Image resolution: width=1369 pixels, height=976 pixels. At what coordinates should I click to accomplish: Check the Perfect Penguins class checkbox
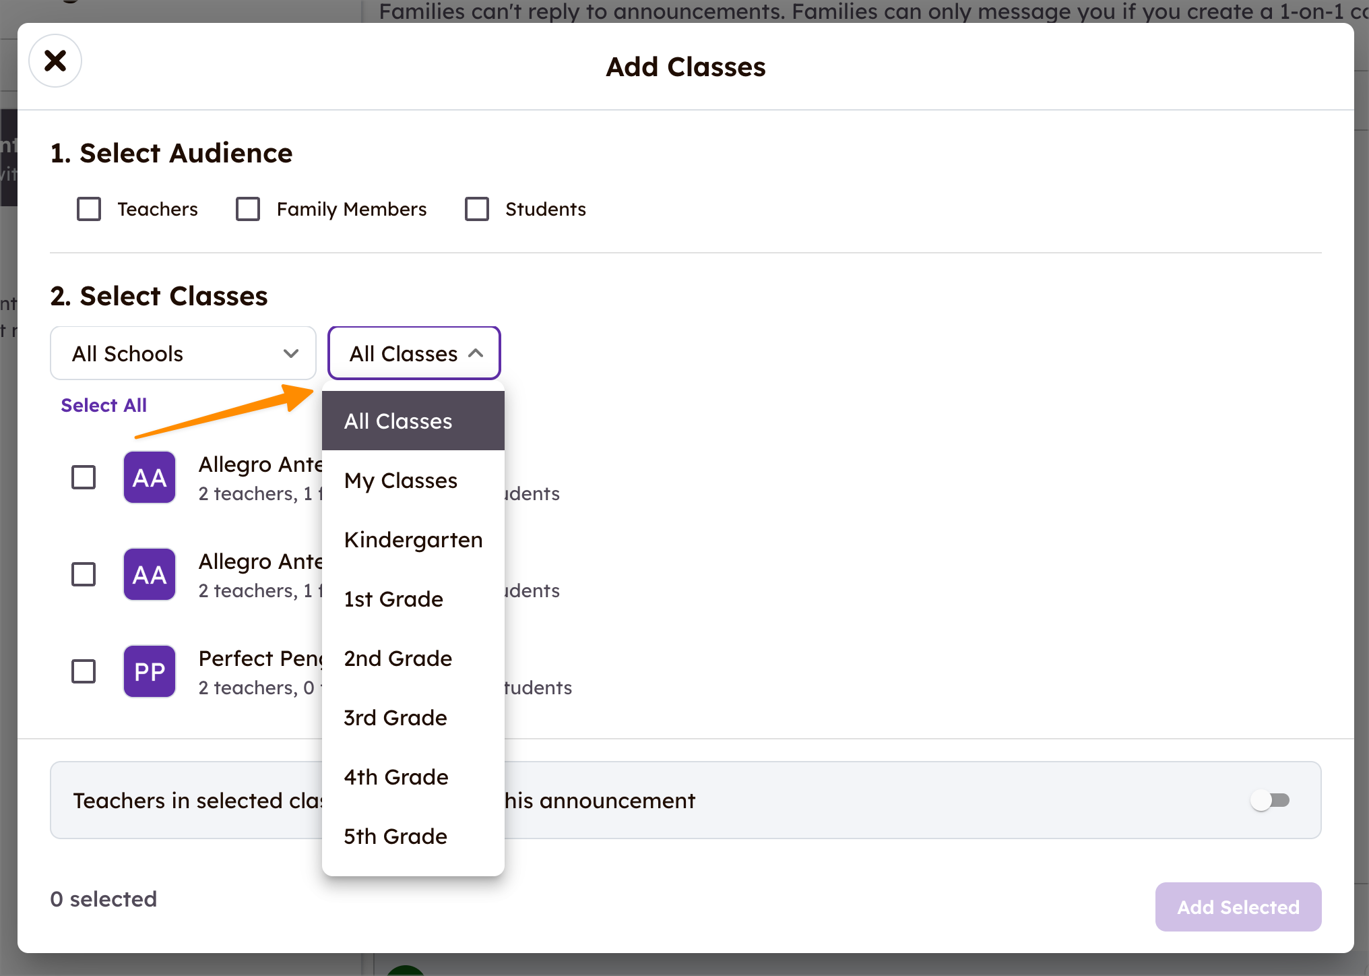click(x=84, y=671)
